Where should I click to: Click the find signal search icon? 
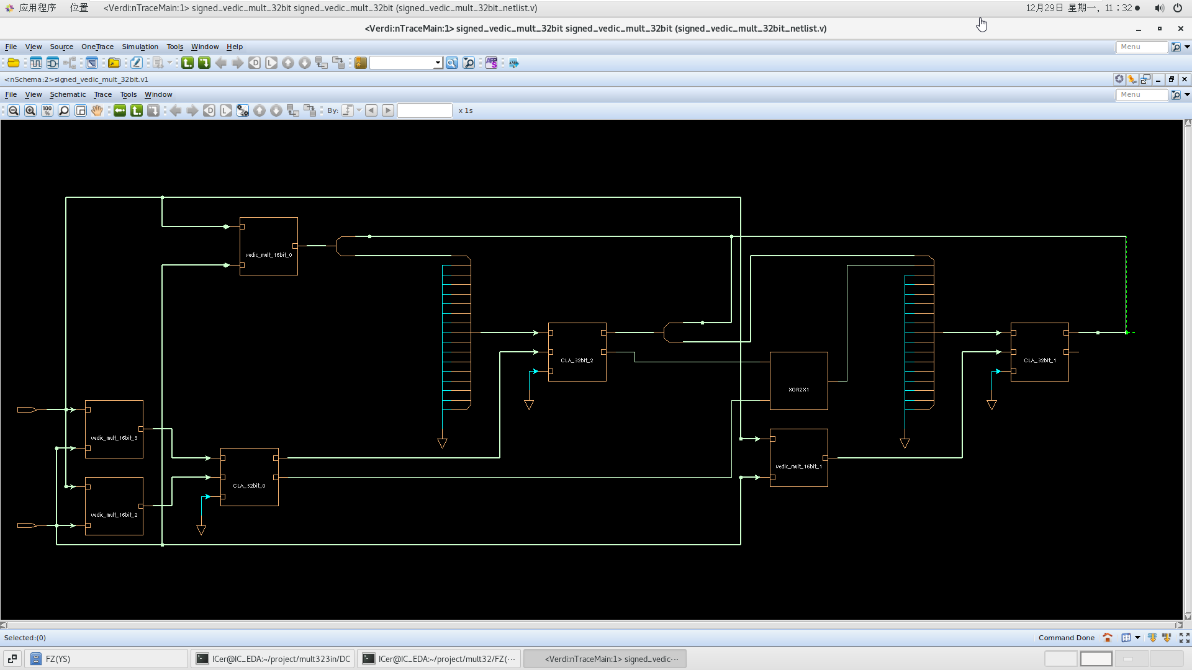click(x=451, y=63)
